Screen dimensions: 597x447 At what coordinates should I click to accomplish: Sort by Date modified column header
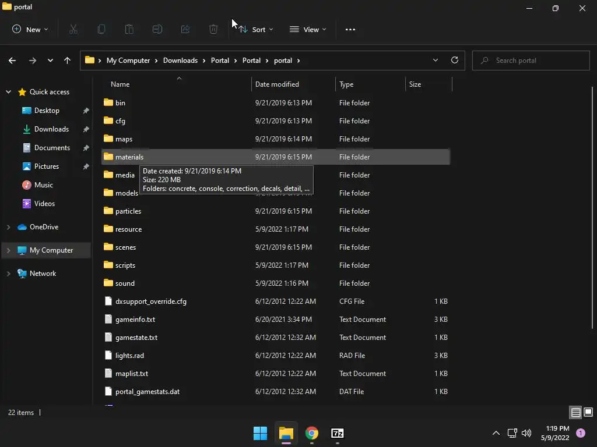point(293,84)
